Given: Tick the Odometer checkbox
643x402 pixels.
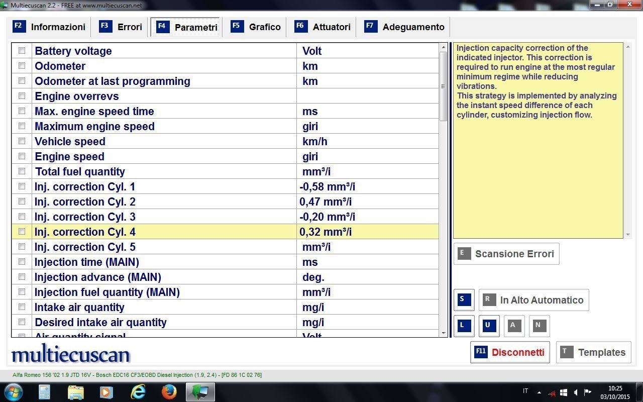Looking at the screenshot, I should click(22, 66).
